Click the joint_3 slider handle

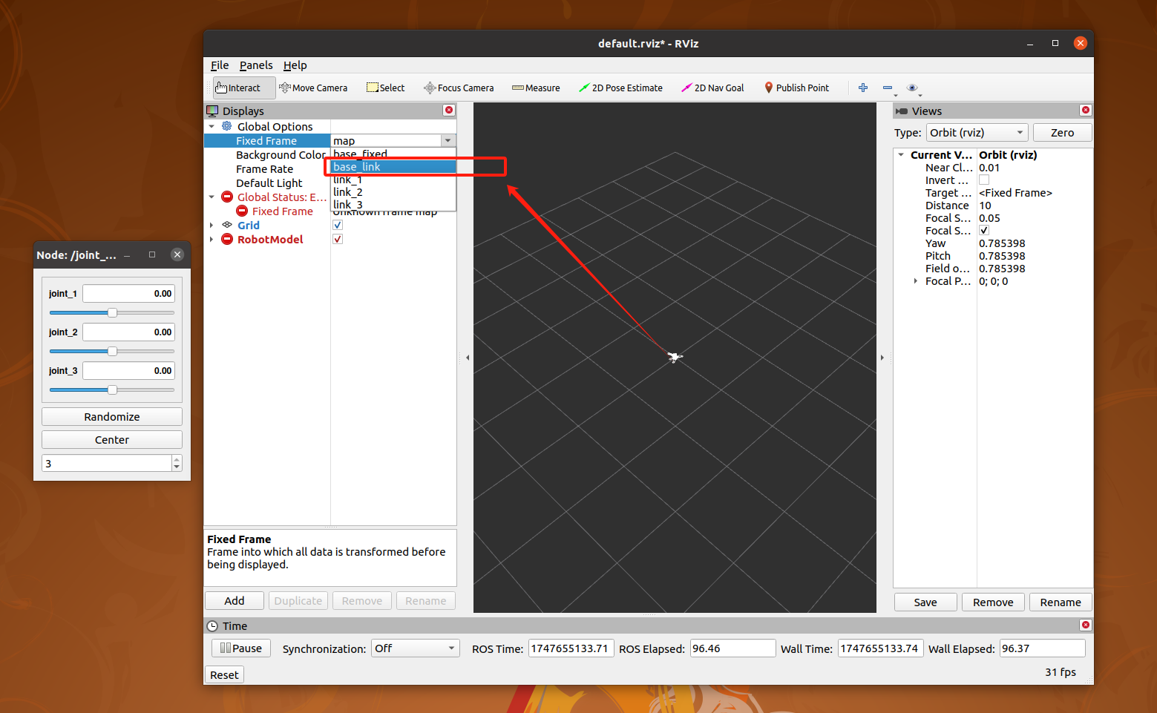click(112, 390)
